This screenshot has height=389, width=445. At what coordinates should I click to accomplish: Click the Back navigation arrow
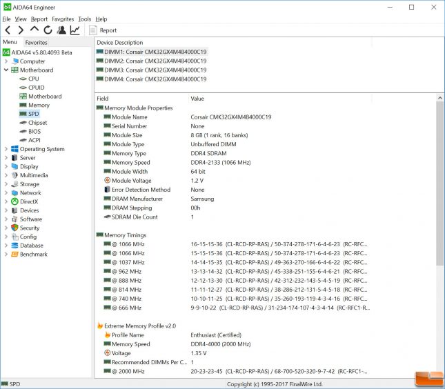coord(8,30)
